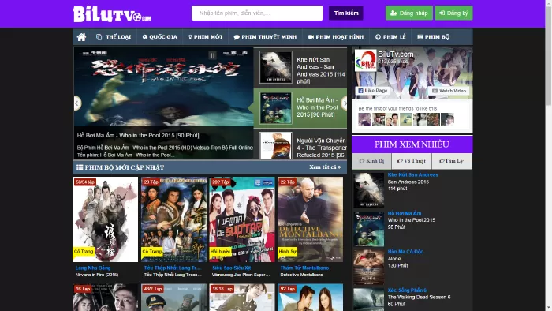The width and height of the screenshot is (552, 311).
Task: Show next slide with right arrow
Action: 345,103
